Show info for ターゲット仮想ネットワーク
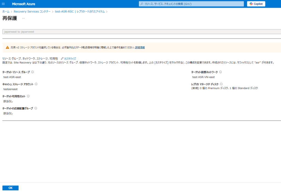The height and width of the screenshot is (192, 281). pyautogui.click(x=220, y=72)
